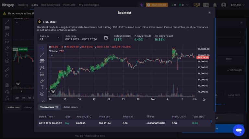Click the TradingView logo on Backtest chart
Screen dimensions: 249x139
coord(53,91)
